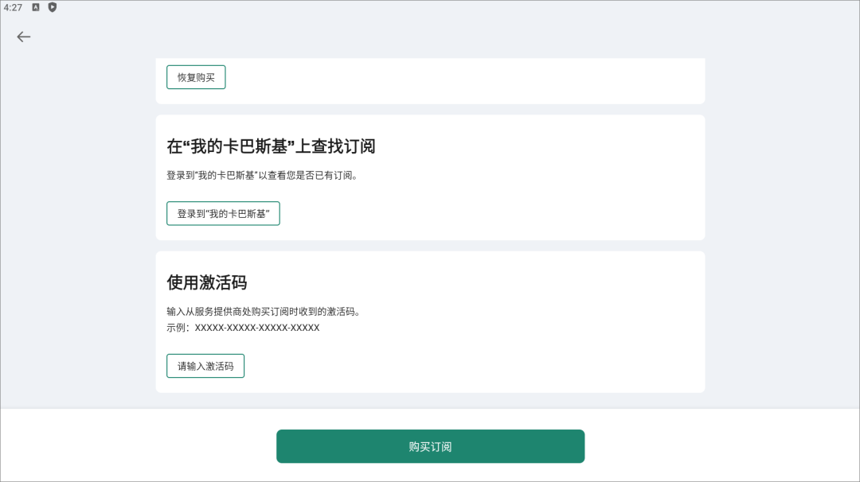Tap the 4:27 clock in status bar
Image resolution: width=860 pixels, height=482 pixels.
pos(14,8)
